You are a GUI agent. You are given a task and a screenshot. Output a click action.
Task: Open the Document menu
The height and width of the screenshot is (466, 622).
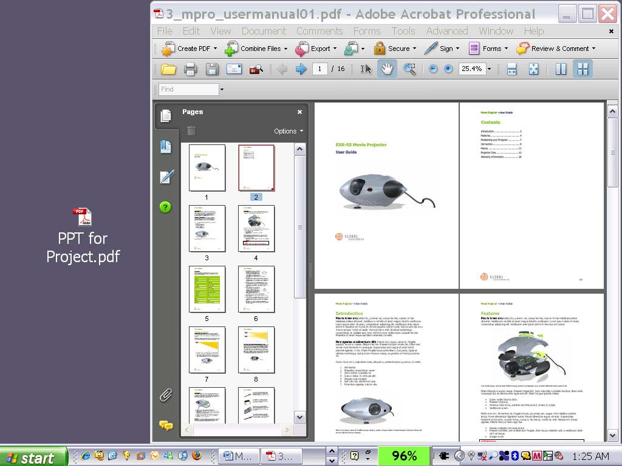[x=264, y=31]
